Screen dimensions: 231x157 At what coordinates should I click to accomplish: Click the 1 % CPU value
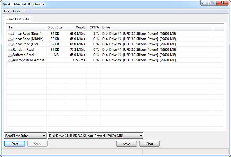96,34
